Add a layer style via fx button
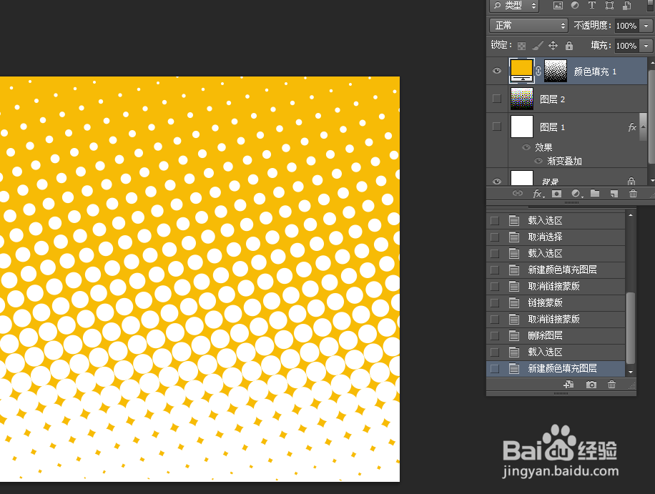The image size is (655, 494). (x=538, y=193)
